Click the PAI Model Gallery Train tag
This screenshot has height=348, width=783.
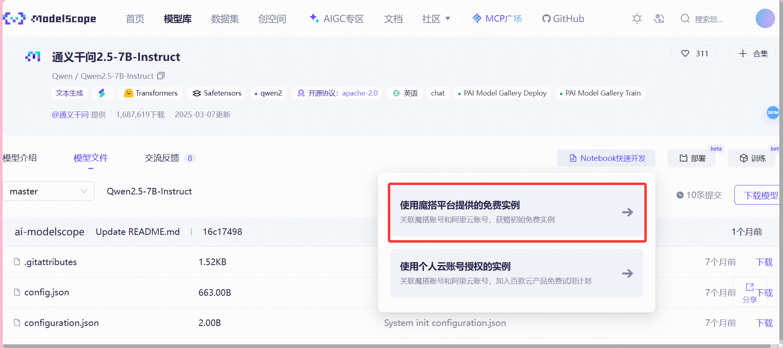(600, 93)
